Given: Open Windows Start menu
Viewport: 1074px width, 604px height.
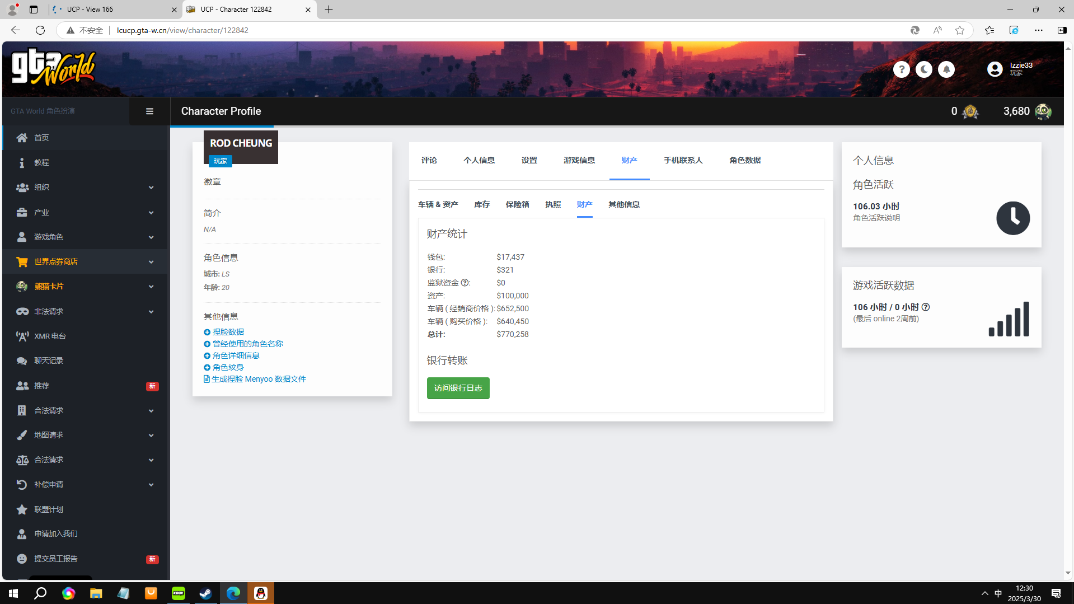Looking at the screenshot, I should [13, 593].
